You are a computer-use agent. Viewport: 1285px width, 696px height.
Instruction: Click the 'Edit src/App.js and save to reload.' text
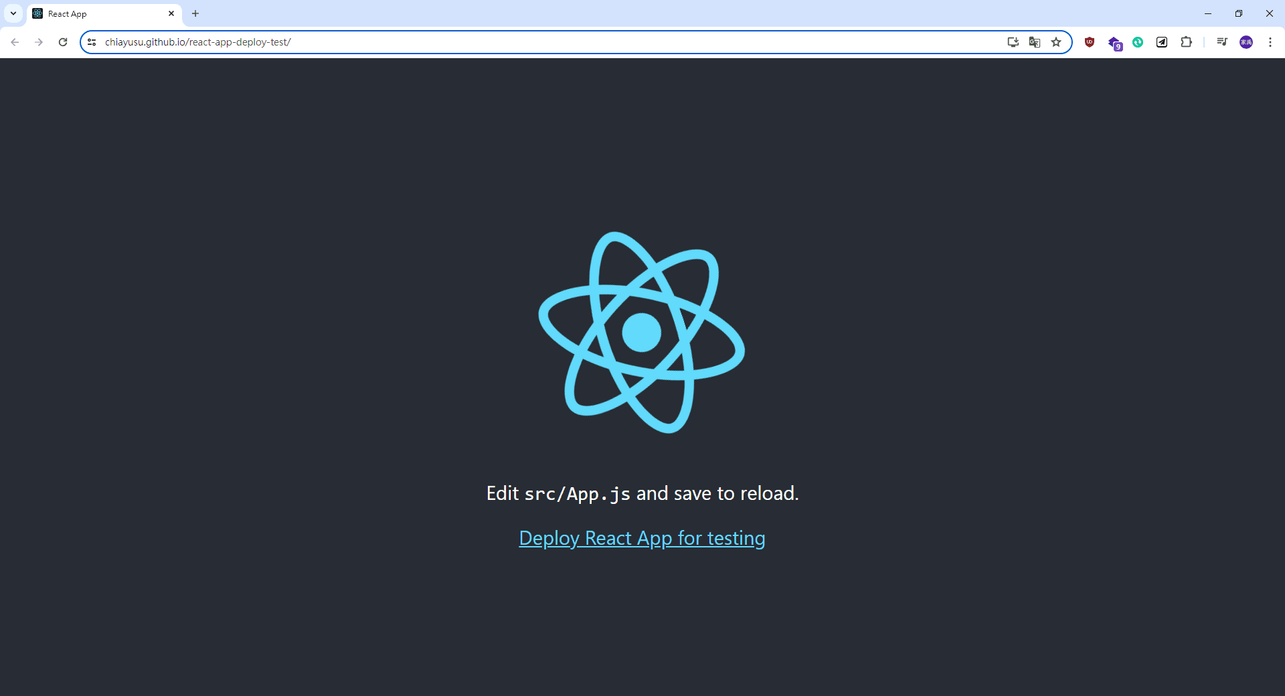(x=642, y=493)
